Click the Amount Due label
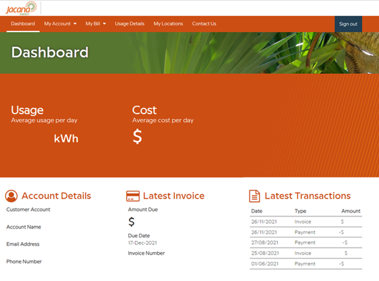This screenshot has width=379, height=281. click(143, 210)
